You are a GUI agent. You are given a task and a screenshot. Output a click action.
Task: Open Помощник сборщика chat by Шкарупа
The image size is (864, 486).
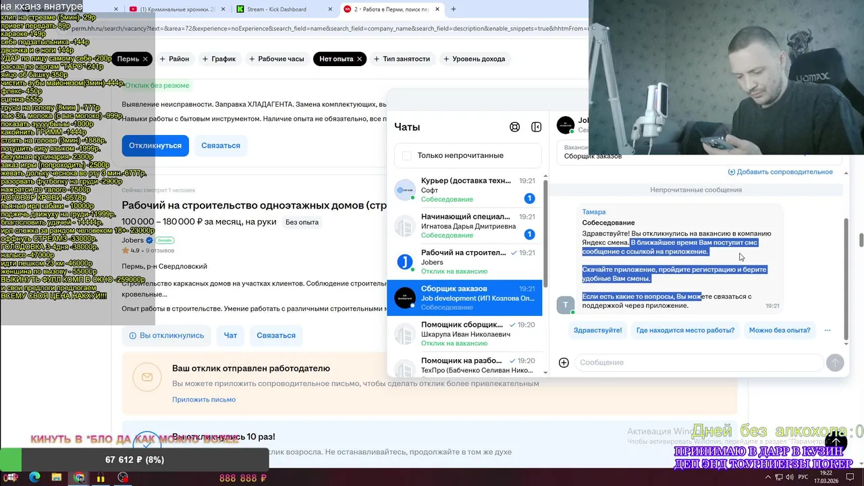464,333
